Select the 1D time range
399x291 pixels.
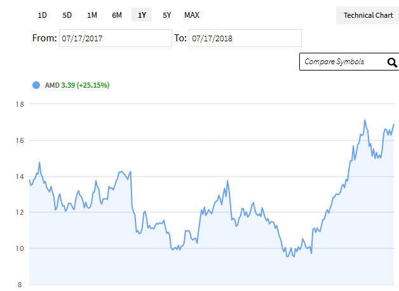(42, 15)
